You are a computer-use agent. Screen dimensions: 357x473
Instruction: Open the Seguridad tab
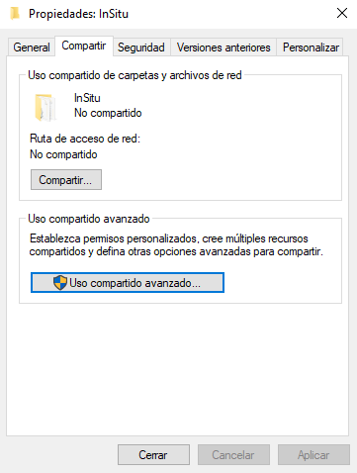coord(141,47)
